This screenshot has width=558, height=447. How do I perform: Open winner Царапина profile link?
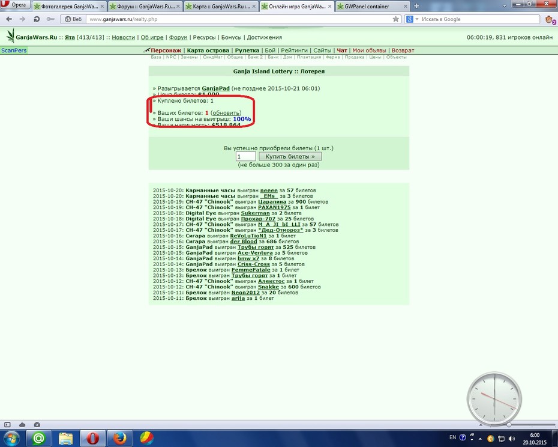(272, 202)
